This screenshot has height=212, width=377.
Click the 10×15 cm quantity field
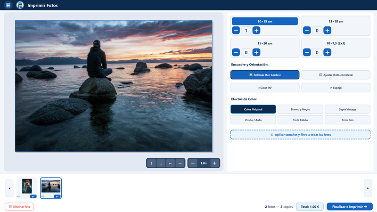(246, 31)
